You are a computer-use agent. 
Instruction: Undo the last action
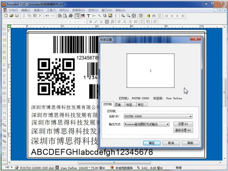pyautogui.click(x=47, y=16)
